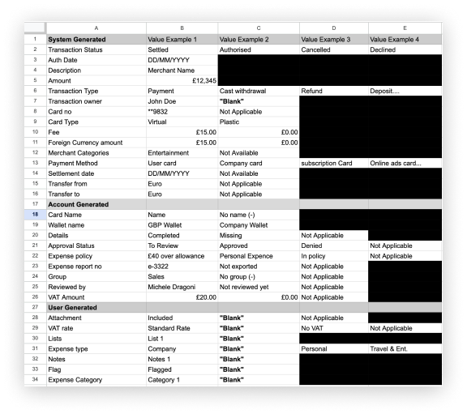Click the 'Account Generated' cell
Screen dimensions: 467x414
pyautogui.click(x=96, y=204)
